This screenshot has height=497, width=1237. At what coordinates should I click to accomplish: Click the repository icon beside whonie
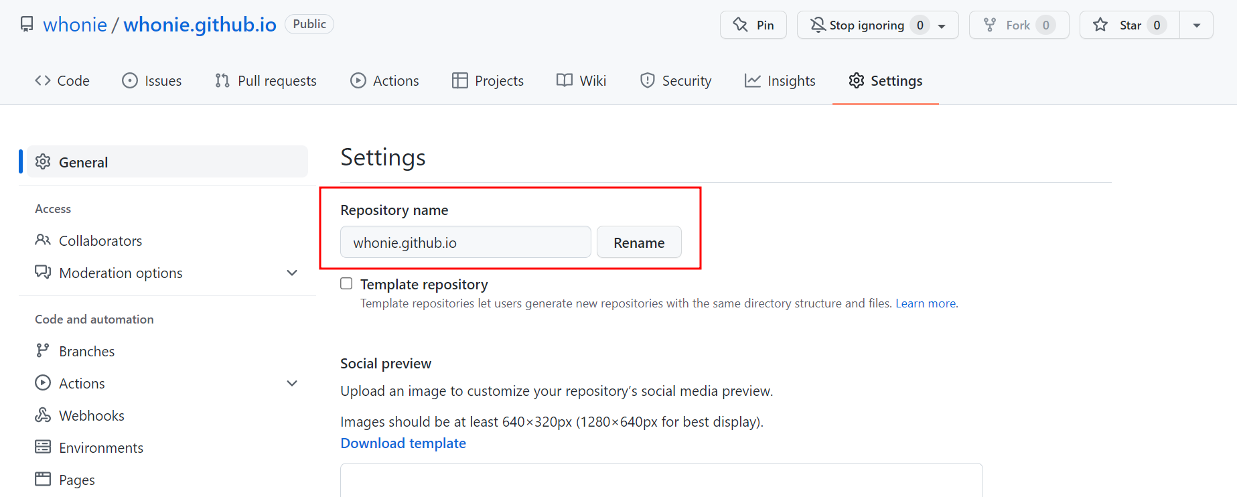pos(27,25)
